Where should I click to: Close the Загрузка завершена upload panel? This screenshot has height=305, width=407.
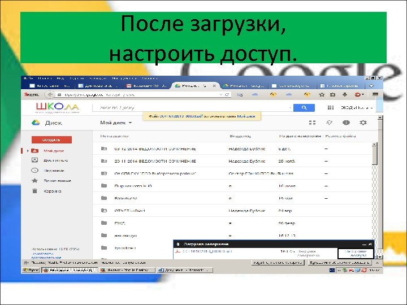pos(370,244)
